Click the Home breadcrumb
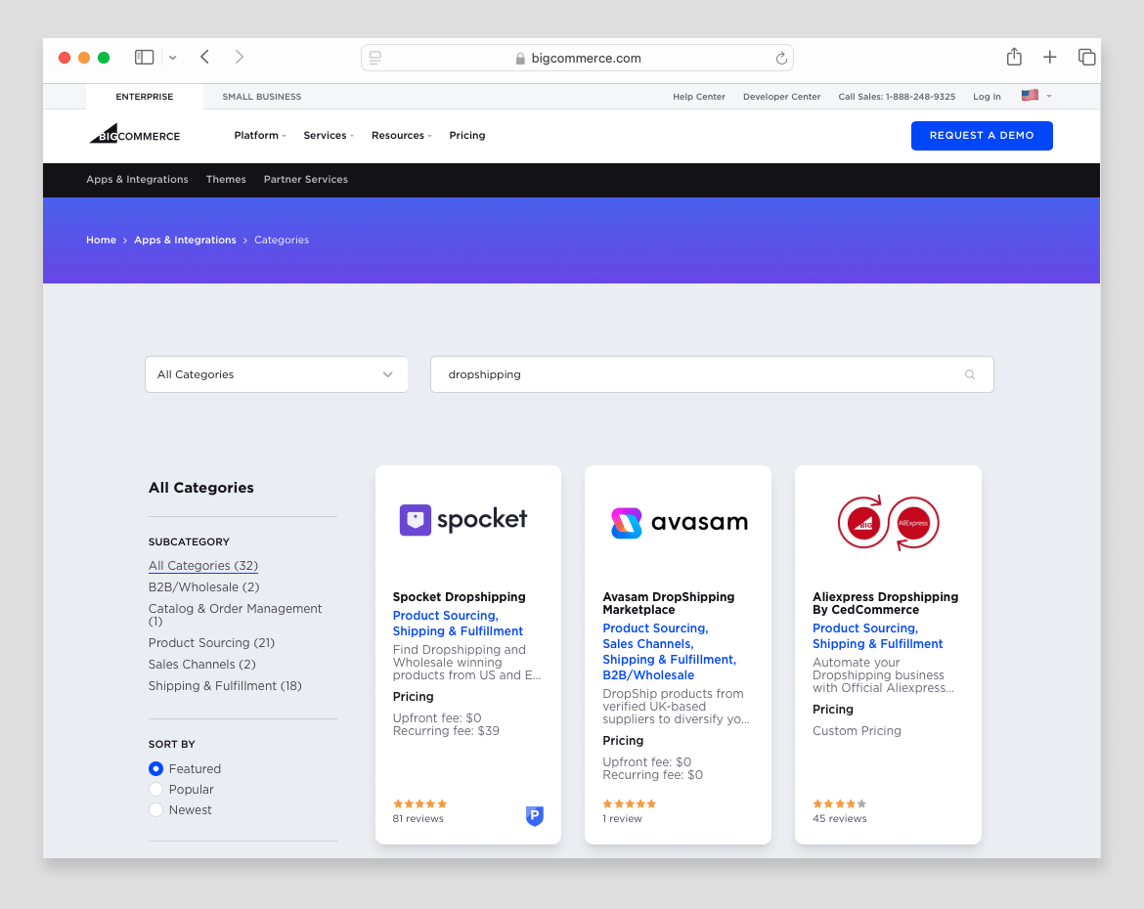The width and height of the screenshot is (1144, 909). pos(101,240)
